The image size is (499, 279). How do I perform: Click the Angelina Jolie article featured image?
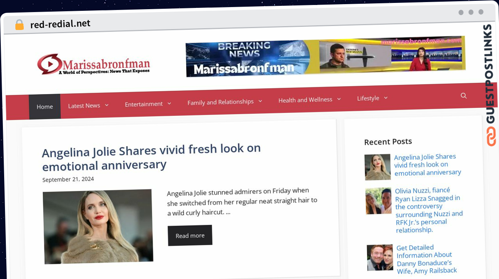click(98, 227)
